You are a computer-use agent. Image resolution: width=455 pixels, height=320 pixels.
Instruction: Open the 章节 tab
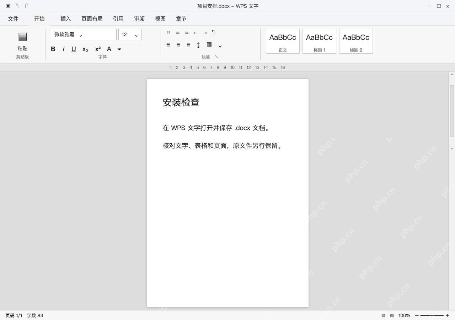pos(181,19)
